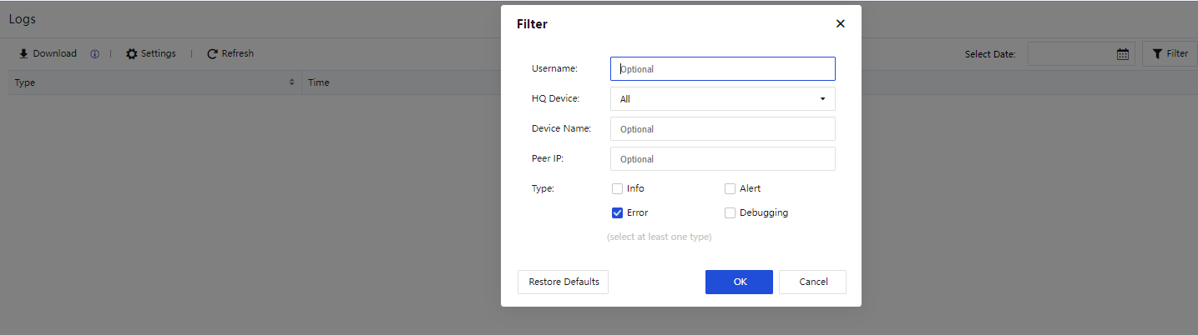Click the Peer IP input field
This screenshot has height=335, width=1198.
(722, 159)
